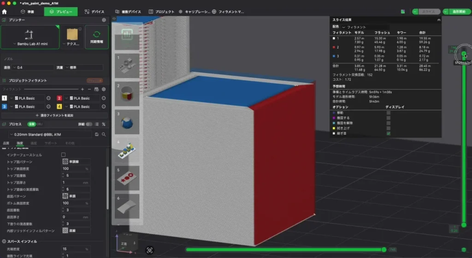The width and height of the screenshot is (472, 258).
Task: Toggle the Interface Shell checkbox
Action: 63,155
